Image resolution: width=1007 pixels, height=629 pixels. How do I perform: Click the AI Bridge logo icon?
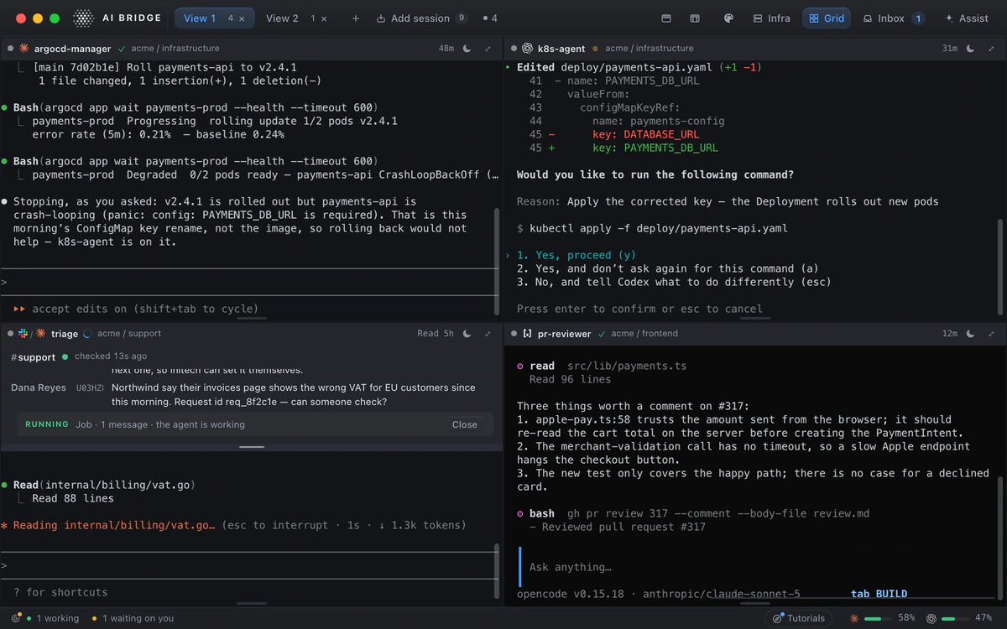83,18
